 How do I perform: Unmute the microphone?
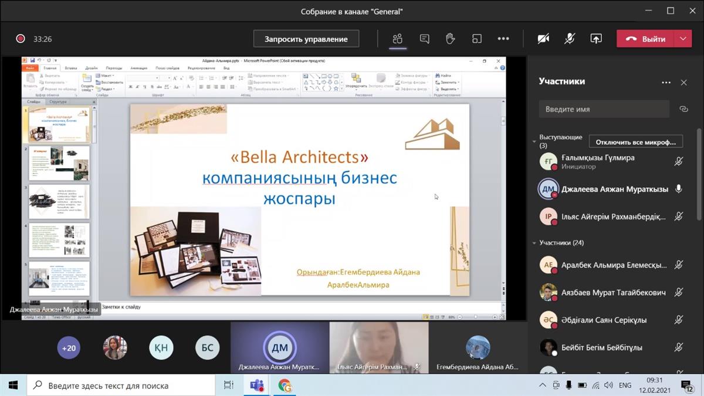click(570, 39)
